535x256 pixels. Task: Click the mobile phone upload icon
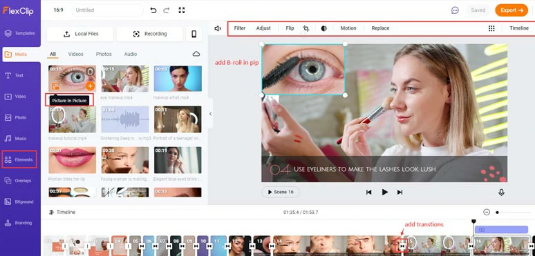point(194,34)
